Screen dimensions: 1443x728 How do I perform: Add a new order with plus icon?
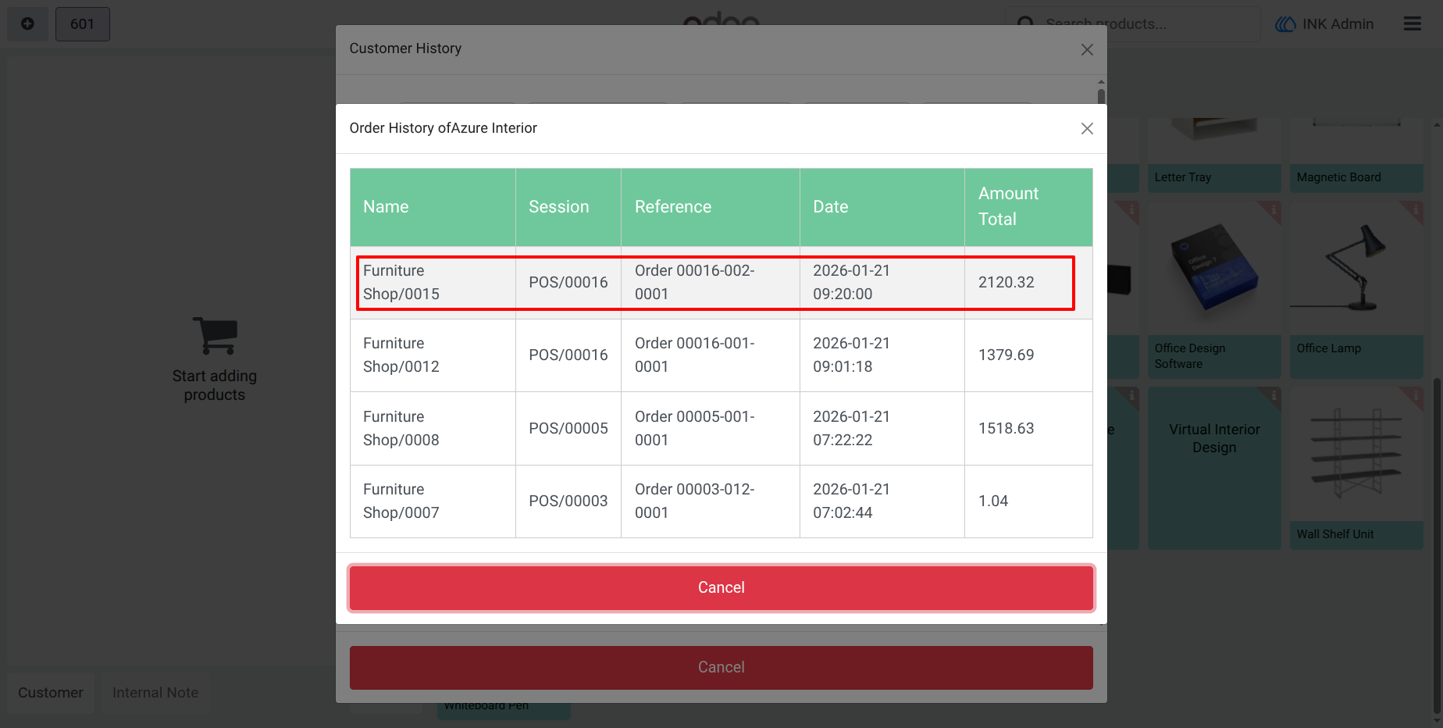pyautogui.click(x=27, y=24)
